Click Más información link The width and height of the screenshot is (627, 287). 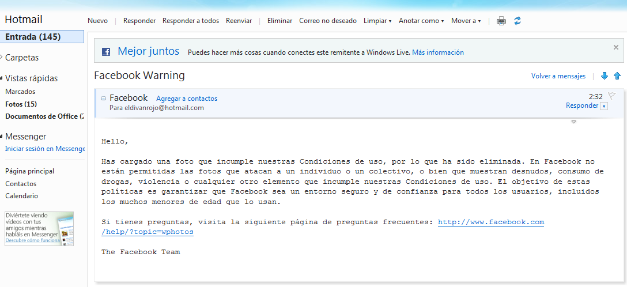coord(438,52)
